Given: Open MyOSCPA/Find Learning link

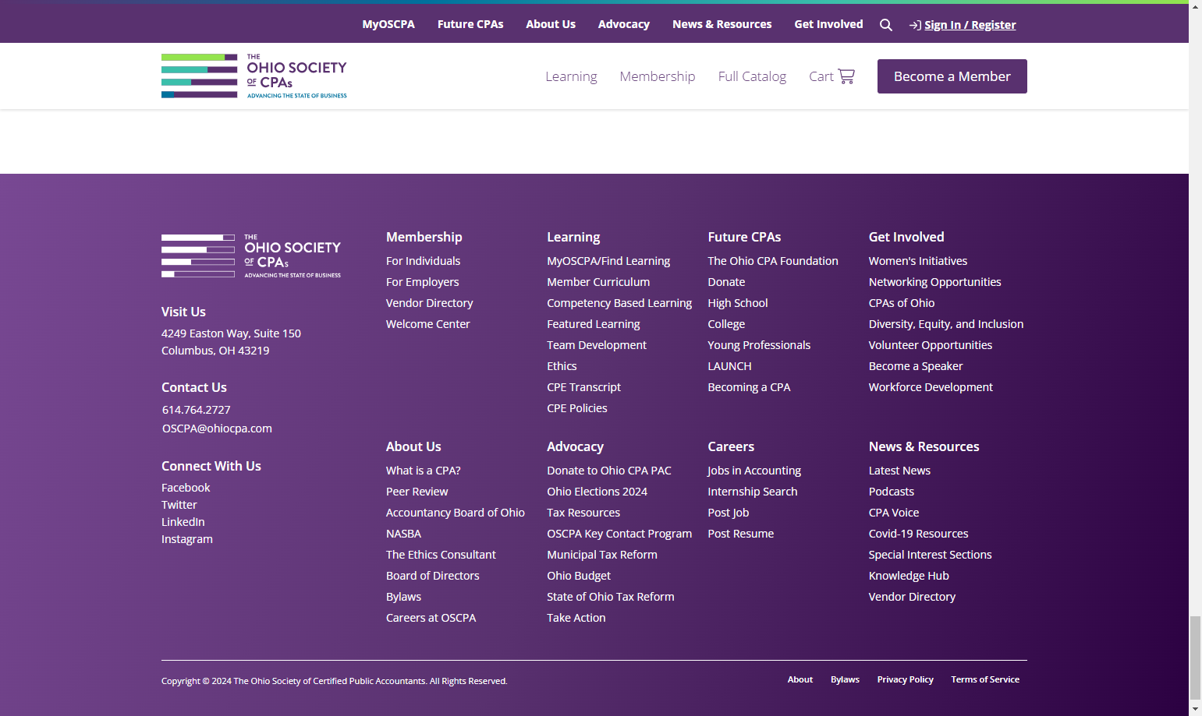Looking at the screenshot, I should point(608,261).
